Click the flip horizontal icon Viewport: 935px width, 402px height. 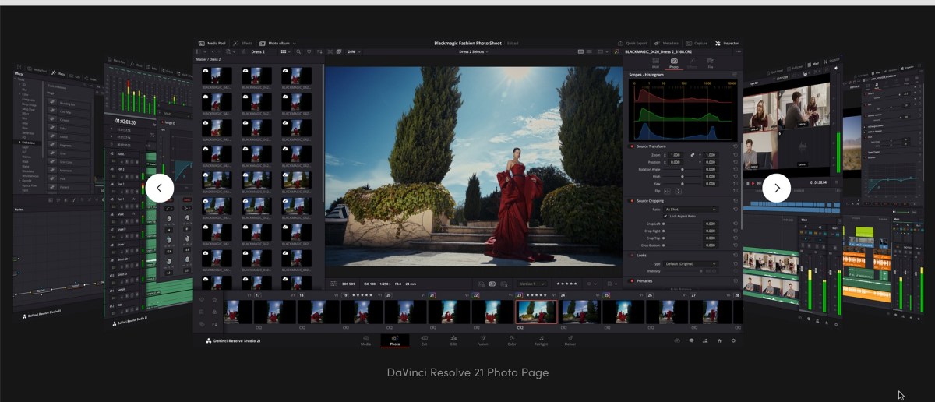667,191
